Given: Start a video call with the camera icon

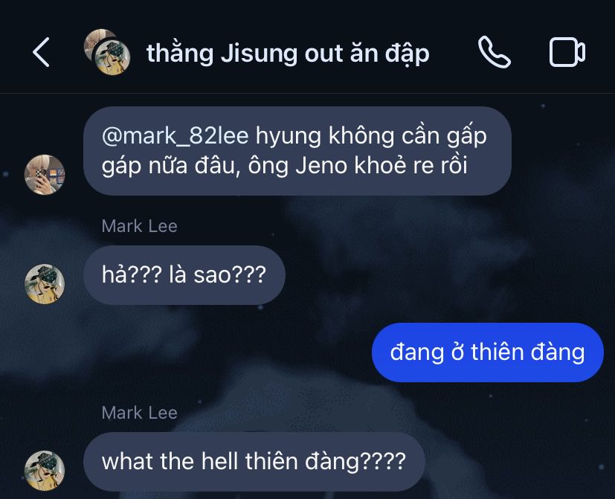Looking at the screenshot, I should [x=567, y=52].
